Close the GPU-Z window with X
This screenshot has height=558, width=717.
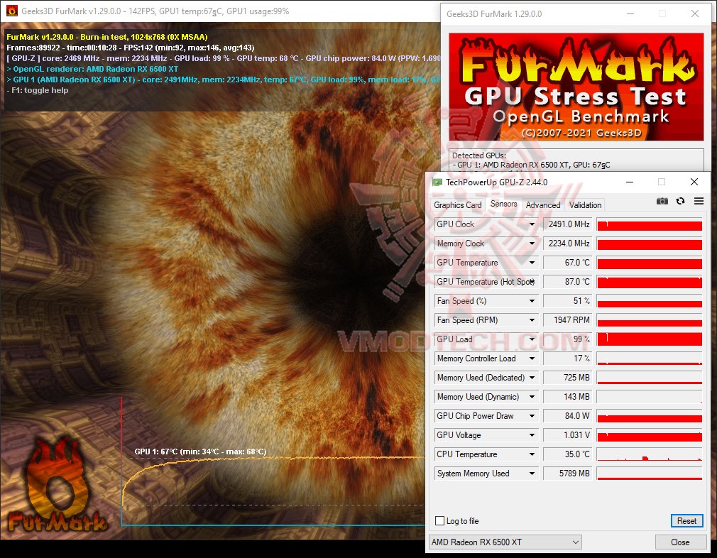pos(694,182)
